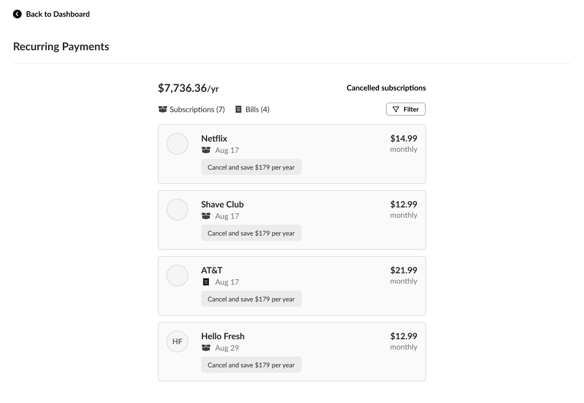Screen dimensions: 584x403
Task: Click the bill receipt icon under AT&T
Action: pos(206,282)
